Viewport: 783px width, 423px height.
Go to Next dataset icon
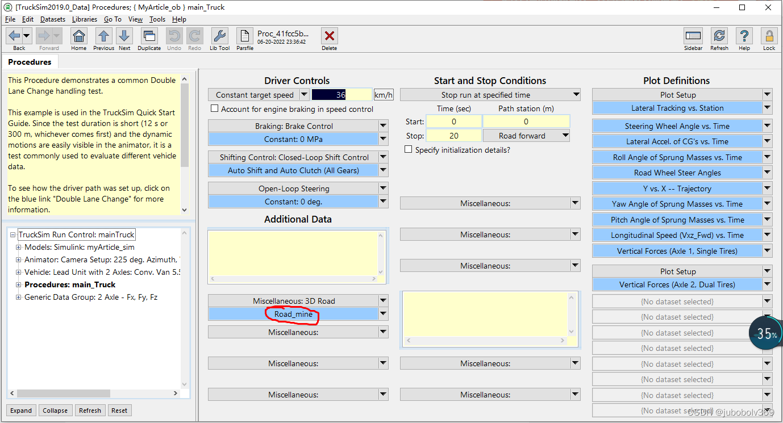[124, 36]
